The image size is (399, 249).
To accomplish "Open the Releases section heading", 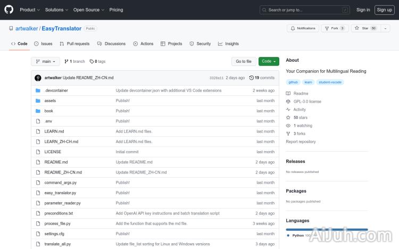I will pos(295,161).
